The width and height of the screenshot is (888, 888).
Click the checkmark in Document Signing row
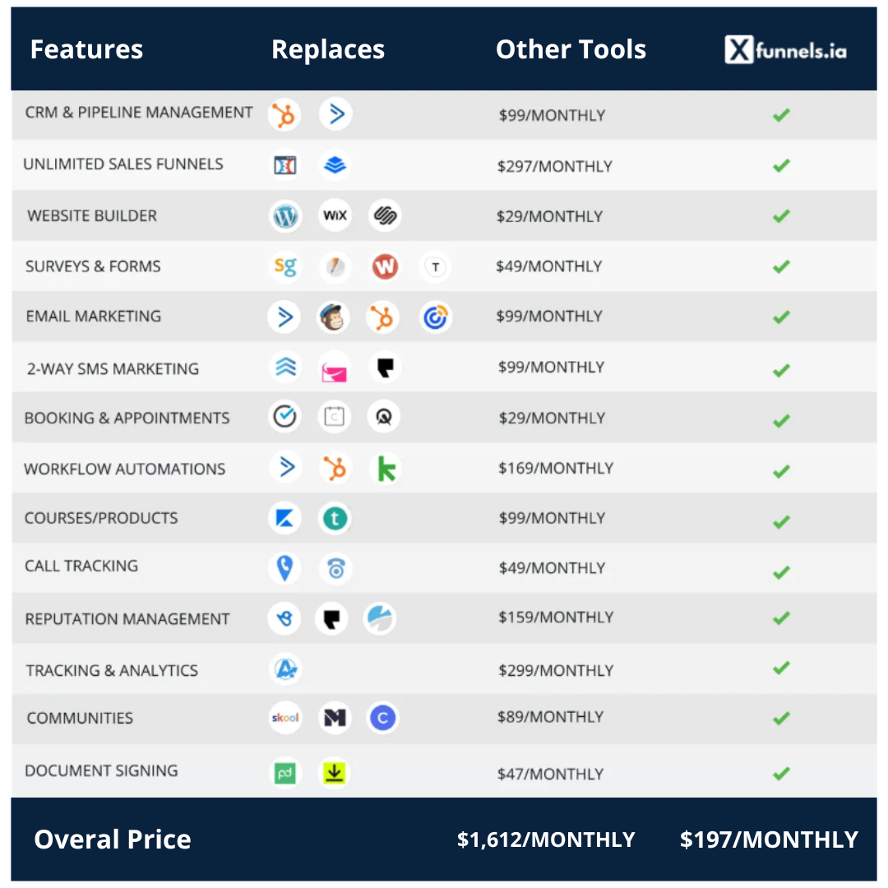click(781, 773)
